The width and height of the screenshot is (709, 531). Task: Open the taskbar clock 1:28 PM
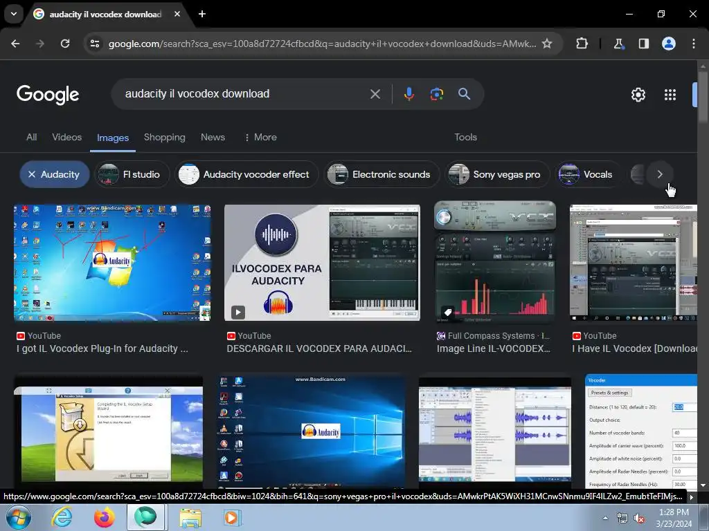(x=674, y=518)
